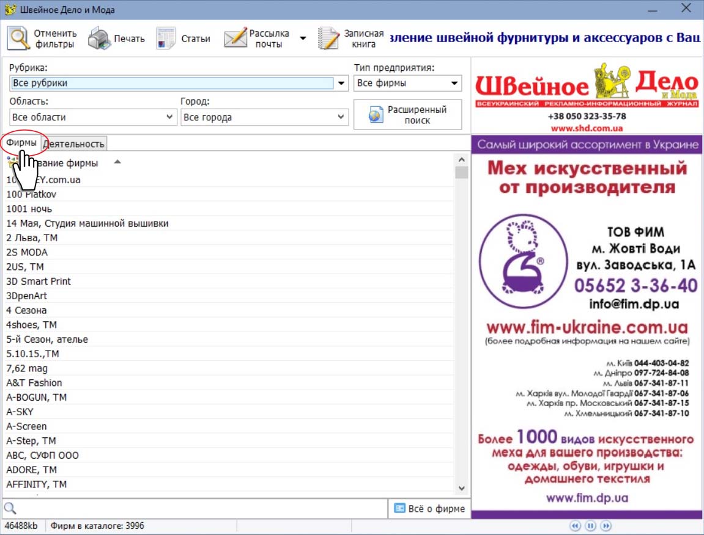Select the row A-BOGUN, ТМ

229,398
